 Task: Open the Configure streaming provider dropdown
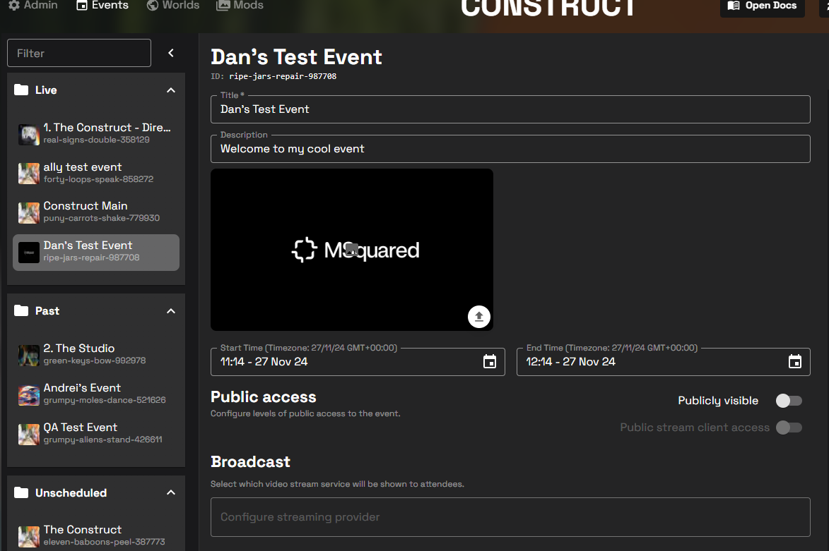tap(510, 517)
